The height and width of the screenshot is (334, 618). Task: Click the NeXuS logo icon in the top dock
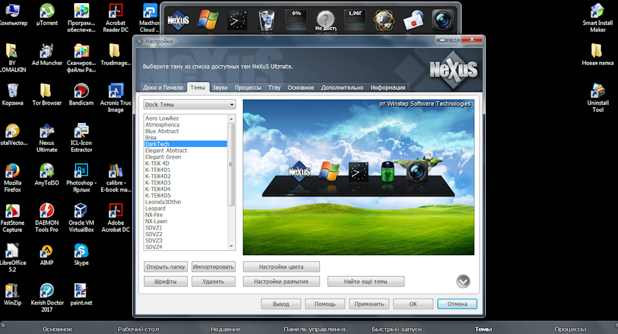(178, 20)
